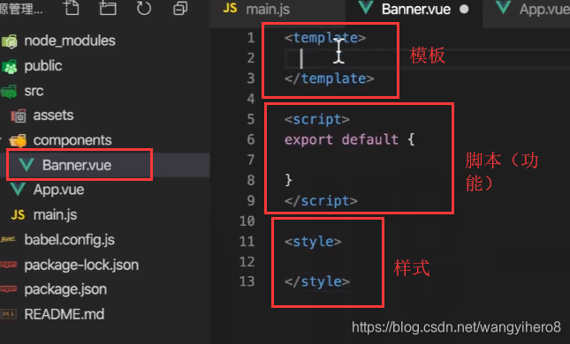Click the closing </script> tag on line 9

[x=321, y=201]
